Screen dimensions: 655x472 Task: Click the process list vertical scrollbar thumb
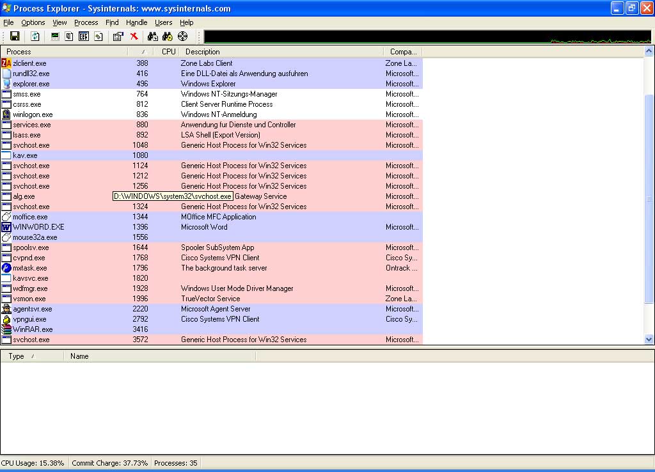pos(649,200)
